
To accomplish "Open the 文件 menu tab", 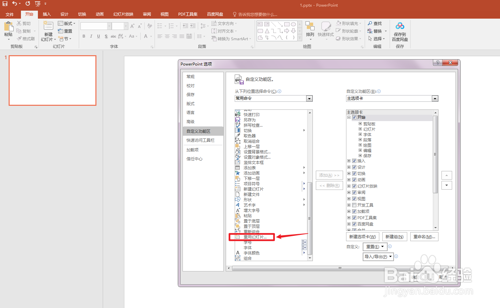I will [10, 14].
